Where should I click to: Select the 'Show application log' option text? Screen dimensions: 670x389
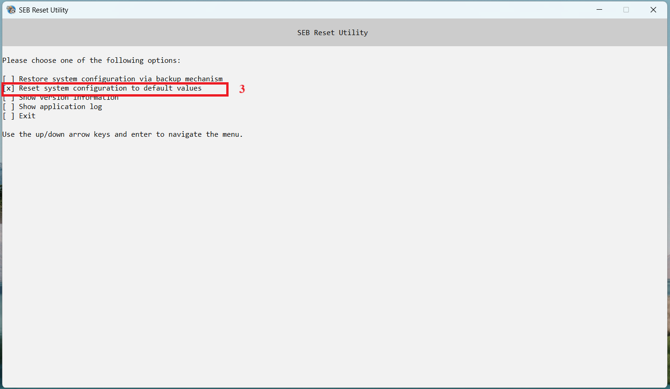(60, 107)
